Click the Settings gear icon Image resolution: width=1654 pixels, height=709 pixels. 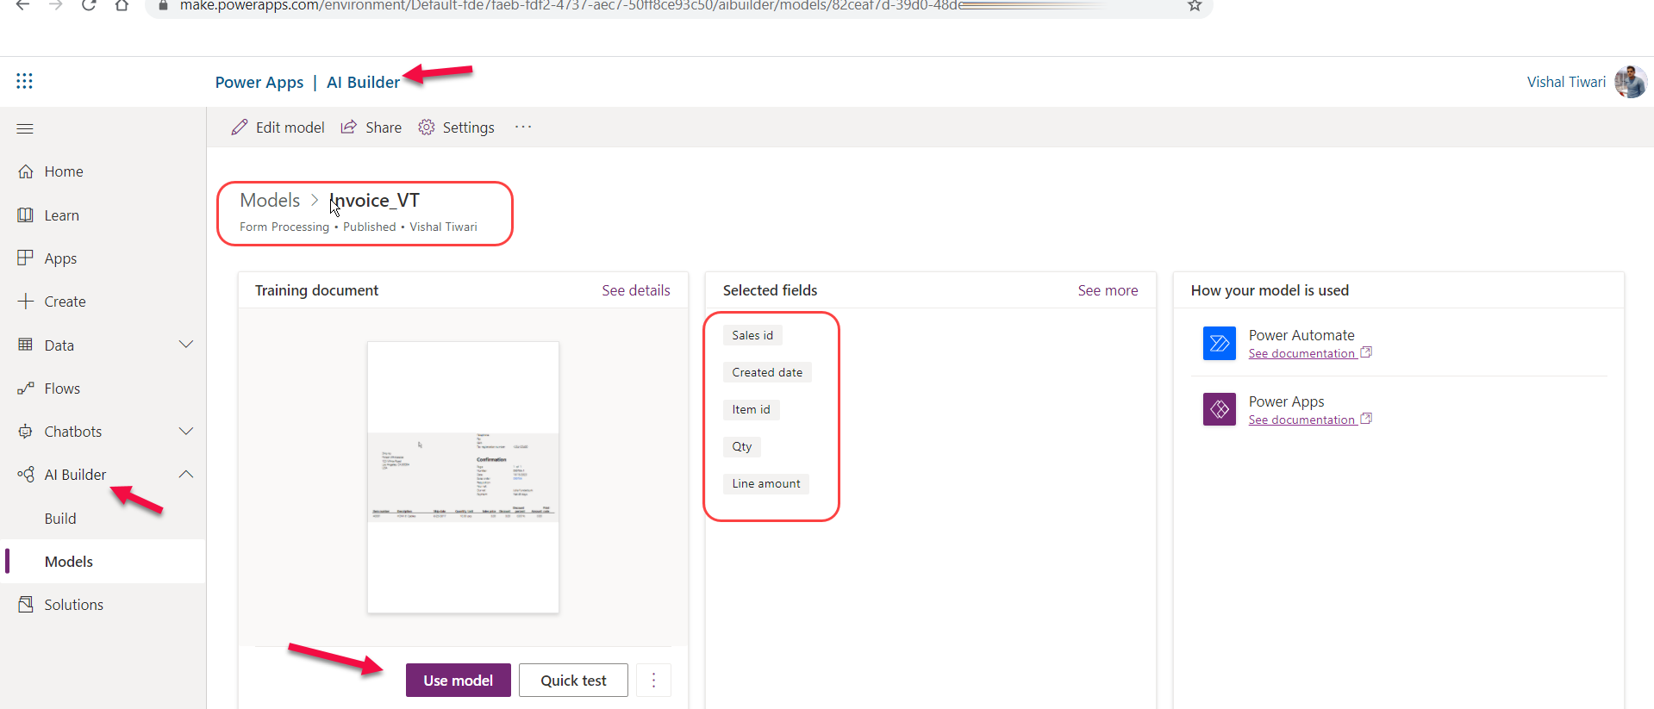point(427,127)
